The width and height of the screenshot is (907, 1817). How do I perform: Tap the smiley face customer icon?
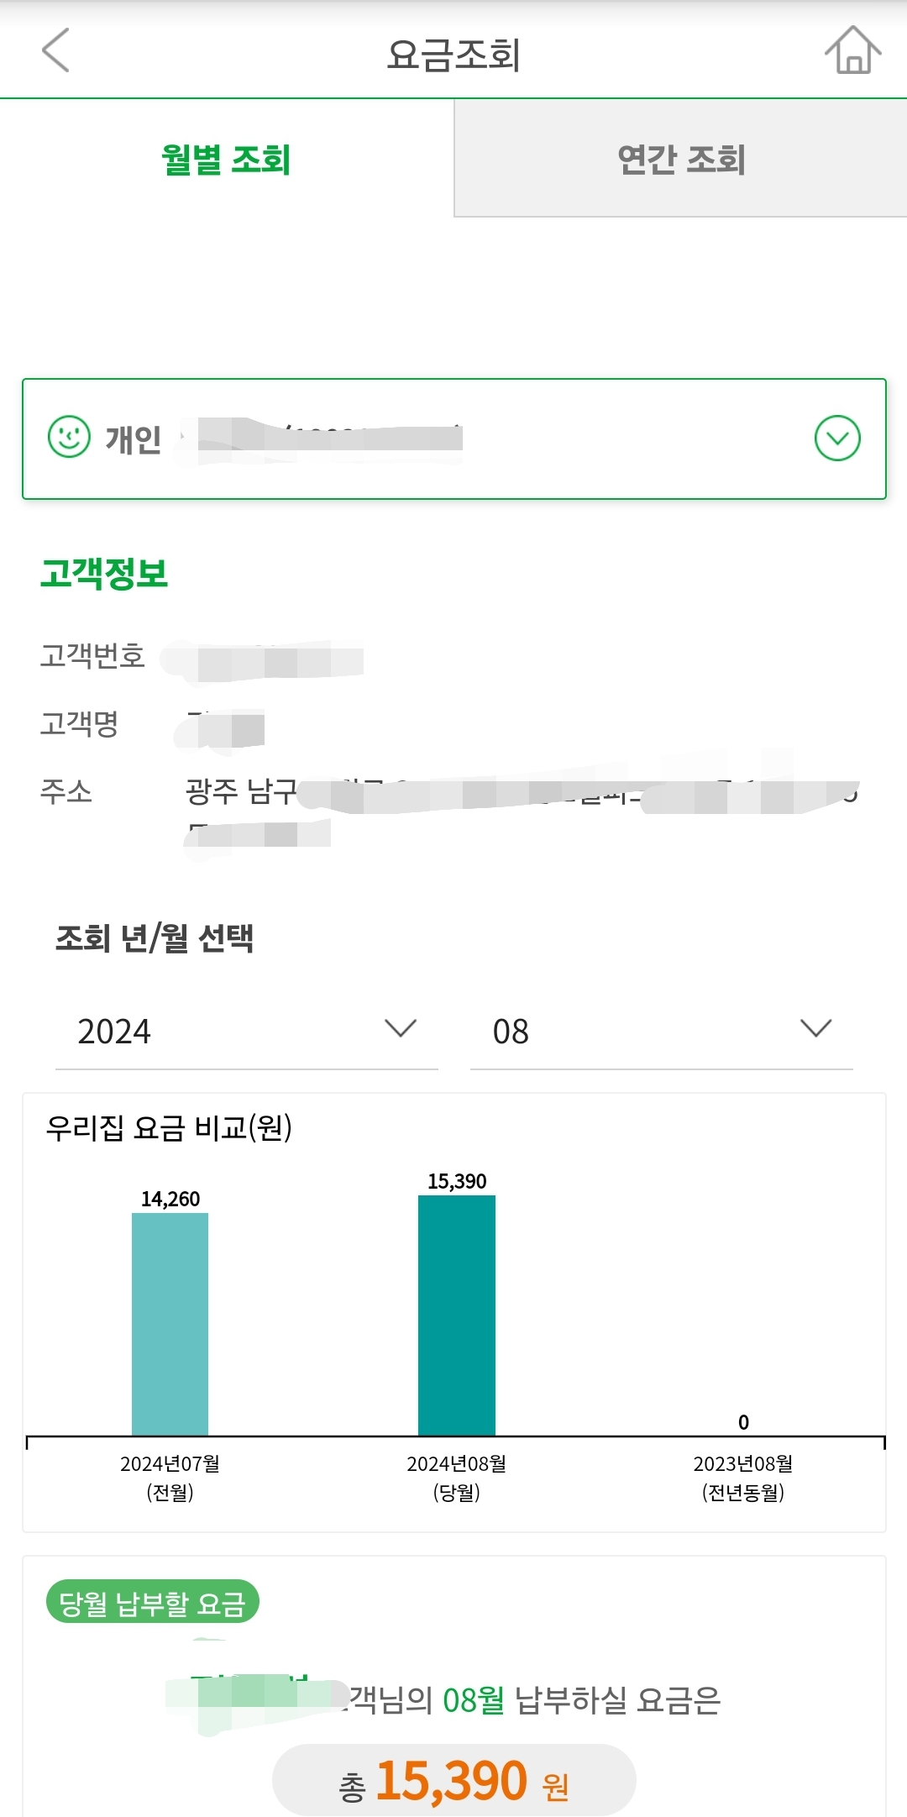[x=69, y=437]
